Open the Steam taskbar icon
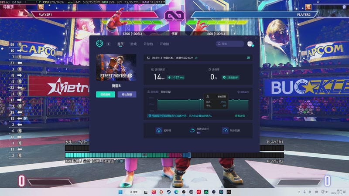 (168, 192)
